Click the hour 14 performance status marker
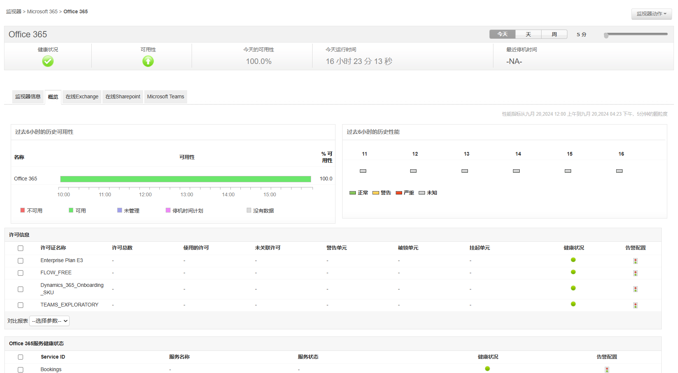678x373 pixels. pyautogui.click(x=516, y=171)
